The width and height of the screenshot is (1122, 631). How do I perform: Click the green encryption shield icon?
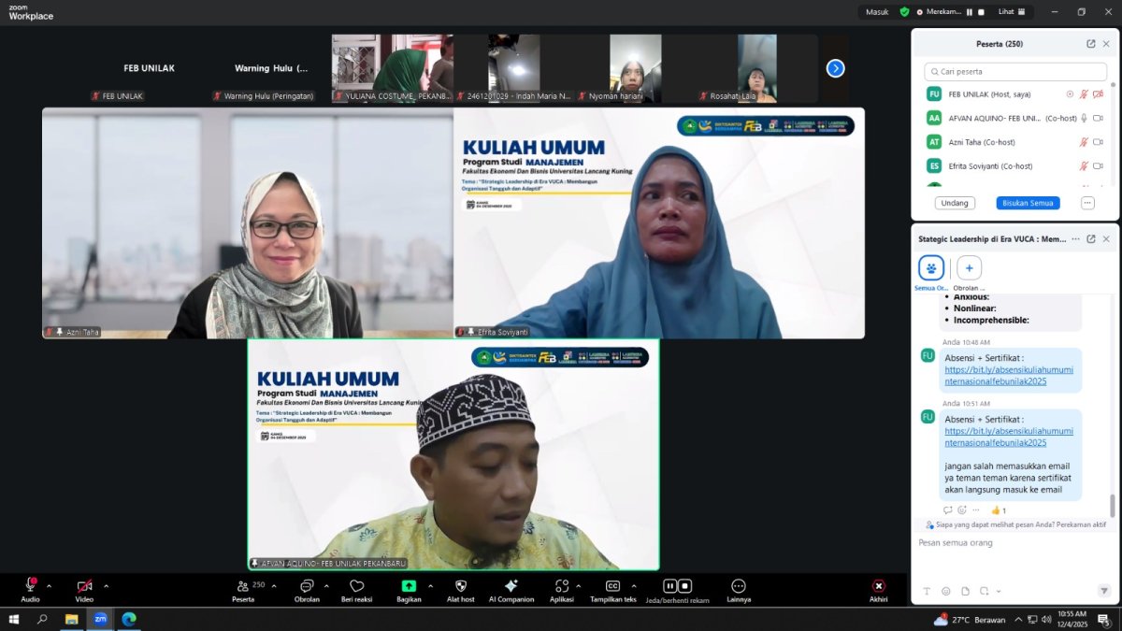click(904, 12)
